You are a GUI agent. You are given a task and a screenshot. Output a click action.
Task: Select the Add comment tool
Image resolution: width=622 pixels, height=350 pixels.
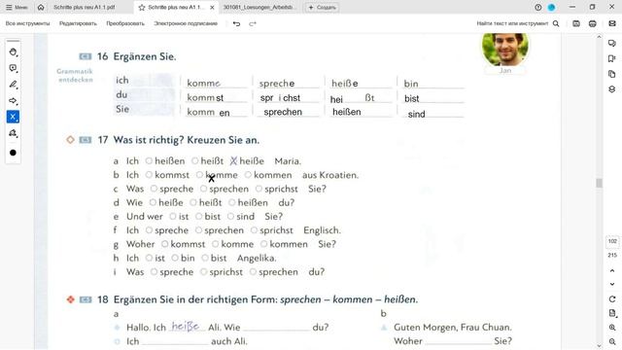tap(13, 68)
